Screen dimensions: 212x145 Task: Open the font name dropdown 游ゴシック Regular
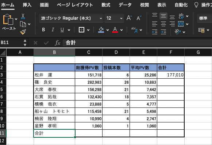click(x=71, y=18)
